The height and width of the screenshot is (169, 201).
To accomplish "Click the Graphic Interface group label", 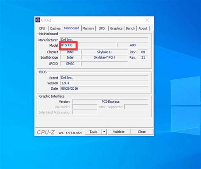I will [x=52, y=96].
